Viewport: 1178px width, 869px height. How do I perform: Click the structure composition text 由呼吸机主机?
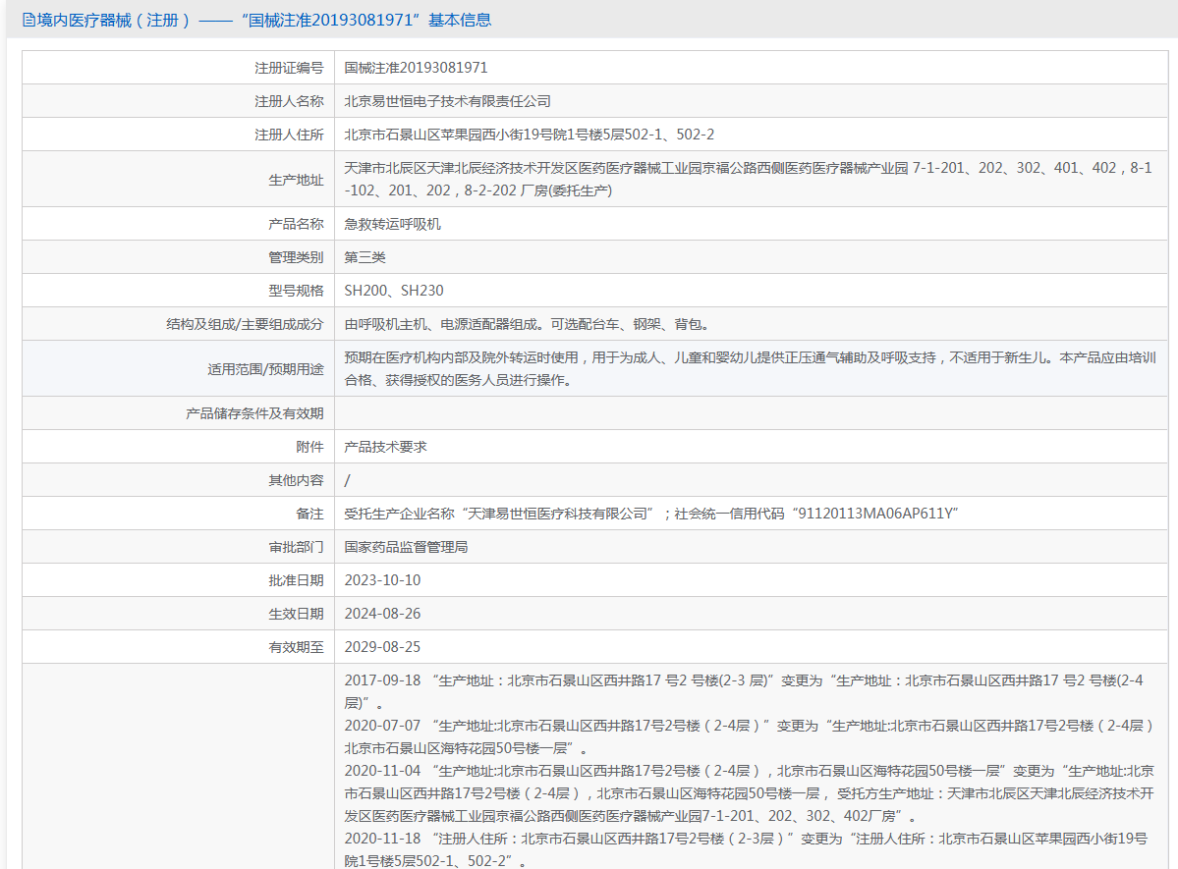526,324
